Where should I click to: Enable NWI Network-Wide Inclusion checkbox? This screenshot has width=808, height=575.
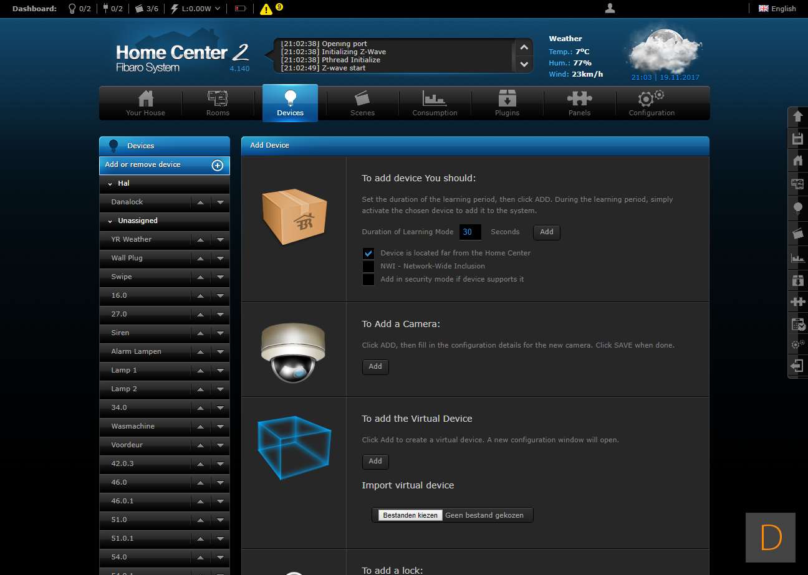(x=368, y=267)
